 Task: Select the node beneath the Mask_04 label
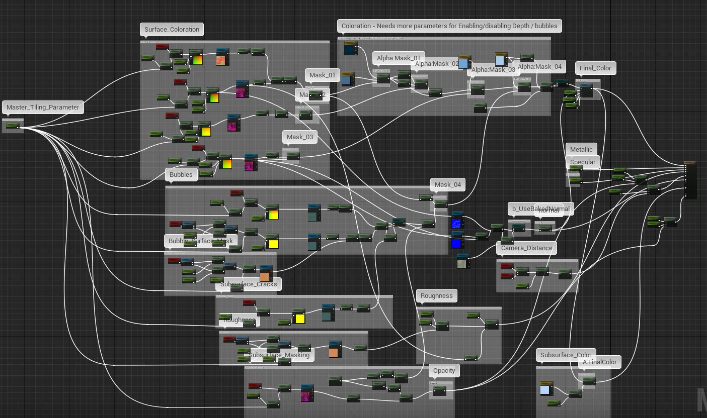[x=441, y=203]
